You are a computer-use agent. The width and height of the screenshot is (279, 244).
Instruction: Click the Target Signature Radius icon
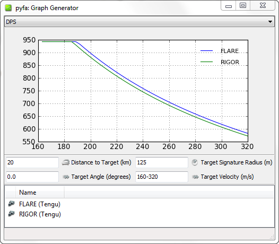[x=195, y=162]
